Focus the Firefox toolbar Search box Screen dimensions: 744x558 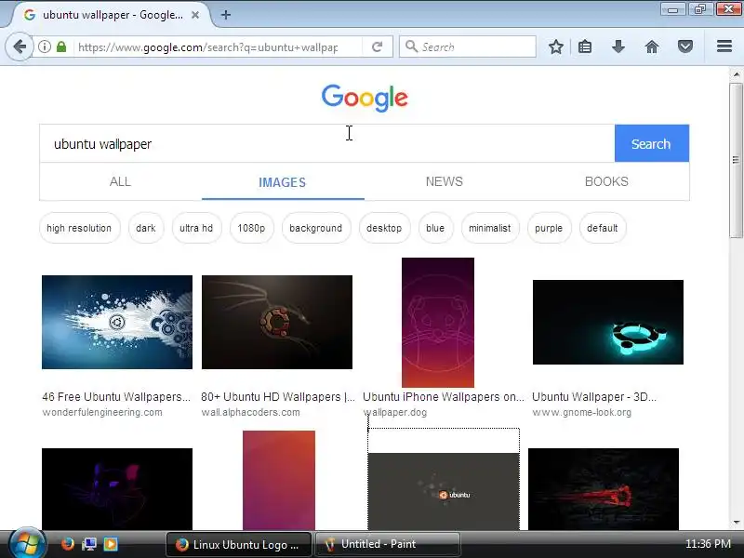point(468,46)
